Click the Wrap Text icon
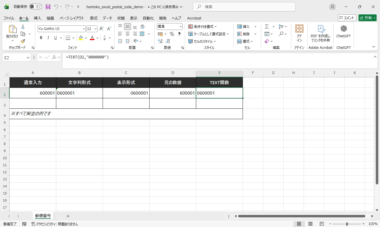Viewport: 380px width, 227px height. click(142, 27)
